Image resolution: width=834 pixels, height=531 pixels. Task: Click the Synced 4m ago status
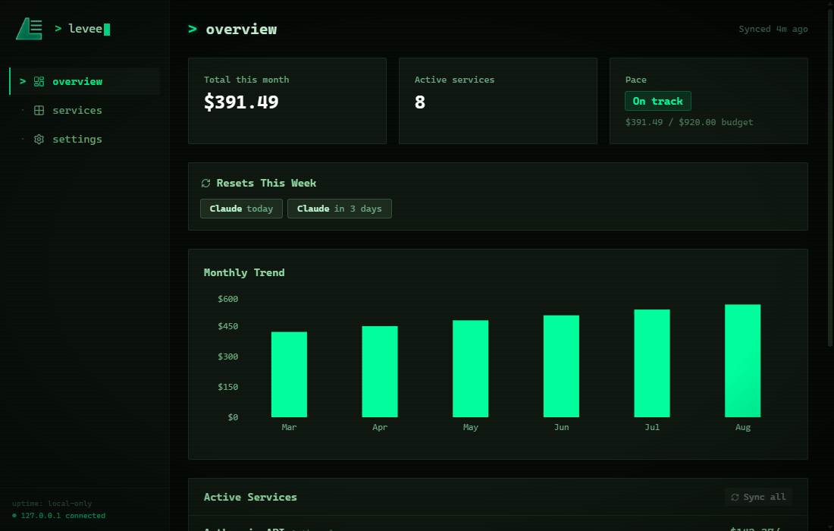pos(773,30)
